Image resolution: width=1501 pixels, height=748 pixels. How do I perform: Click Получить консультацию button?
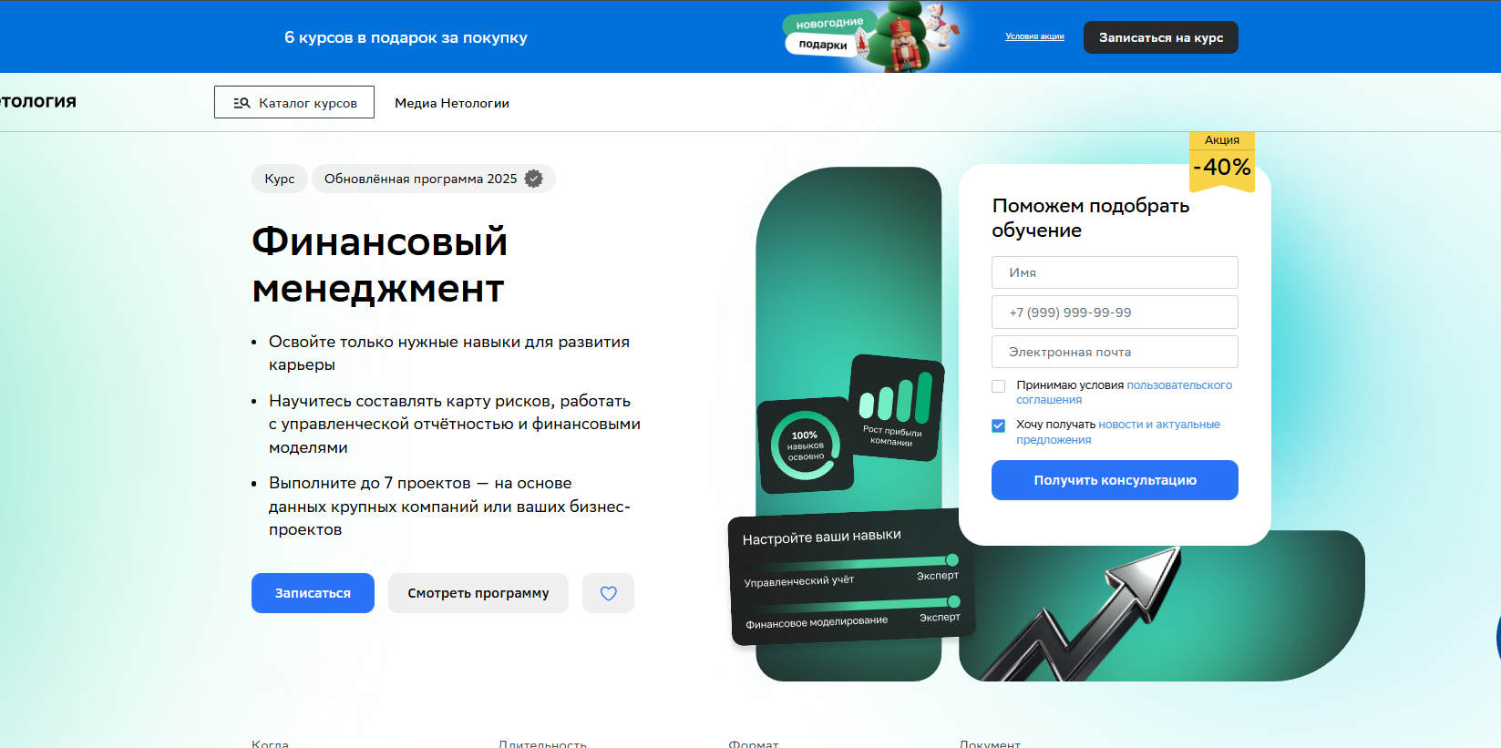[x=1115, y=480]
